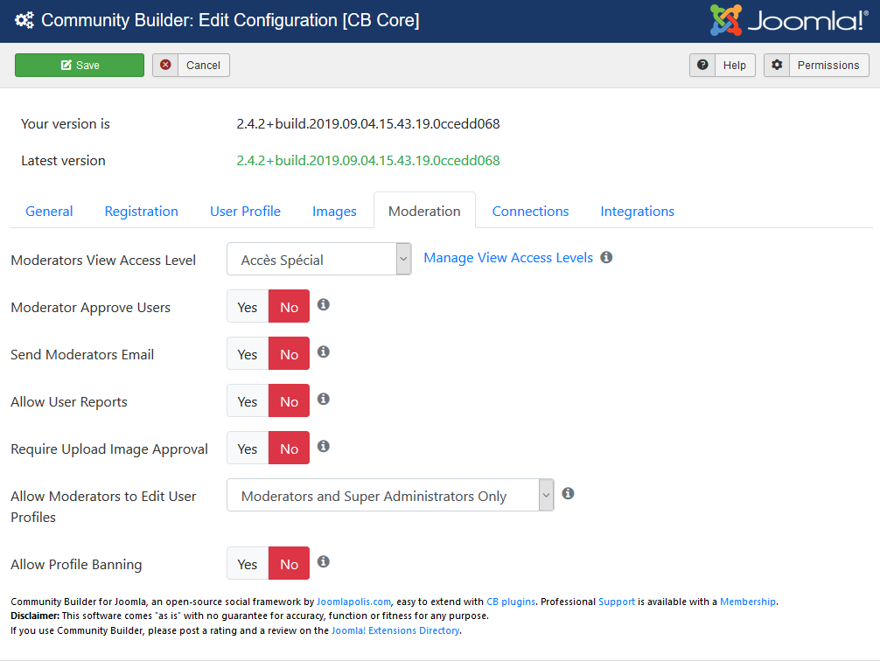Viewport: 880px width, 661px height.
Task: Set Send Moderators Email to Yes
Action: click(x=248, y=353)
